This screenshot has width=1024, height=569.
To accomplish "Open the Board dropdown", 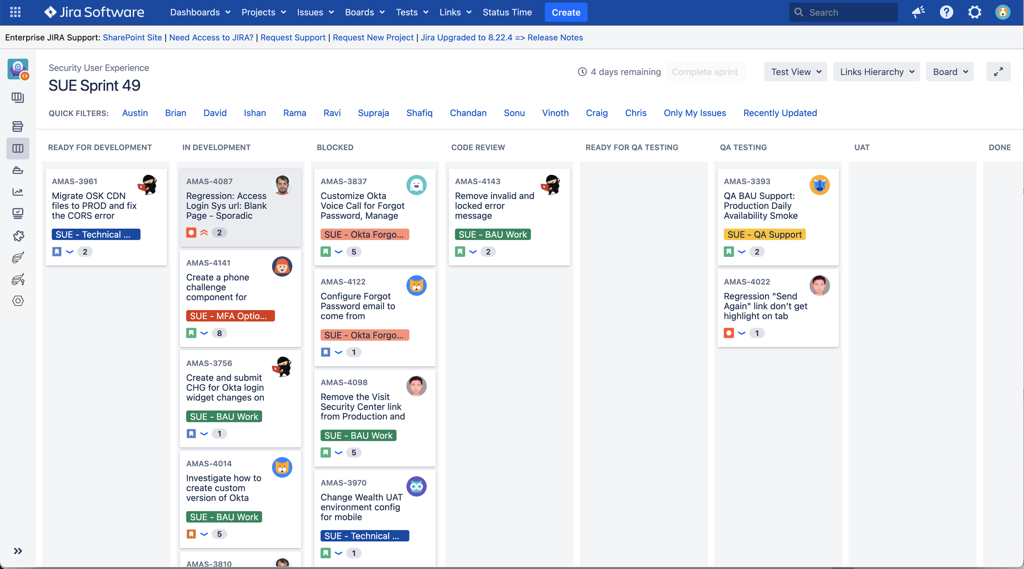I will (x=950, y=72).
